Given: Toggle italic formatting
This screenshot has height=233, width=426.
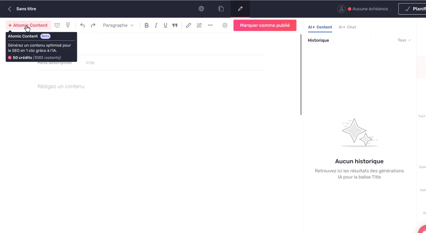Looking at the screenshot, I should [156, 25].
